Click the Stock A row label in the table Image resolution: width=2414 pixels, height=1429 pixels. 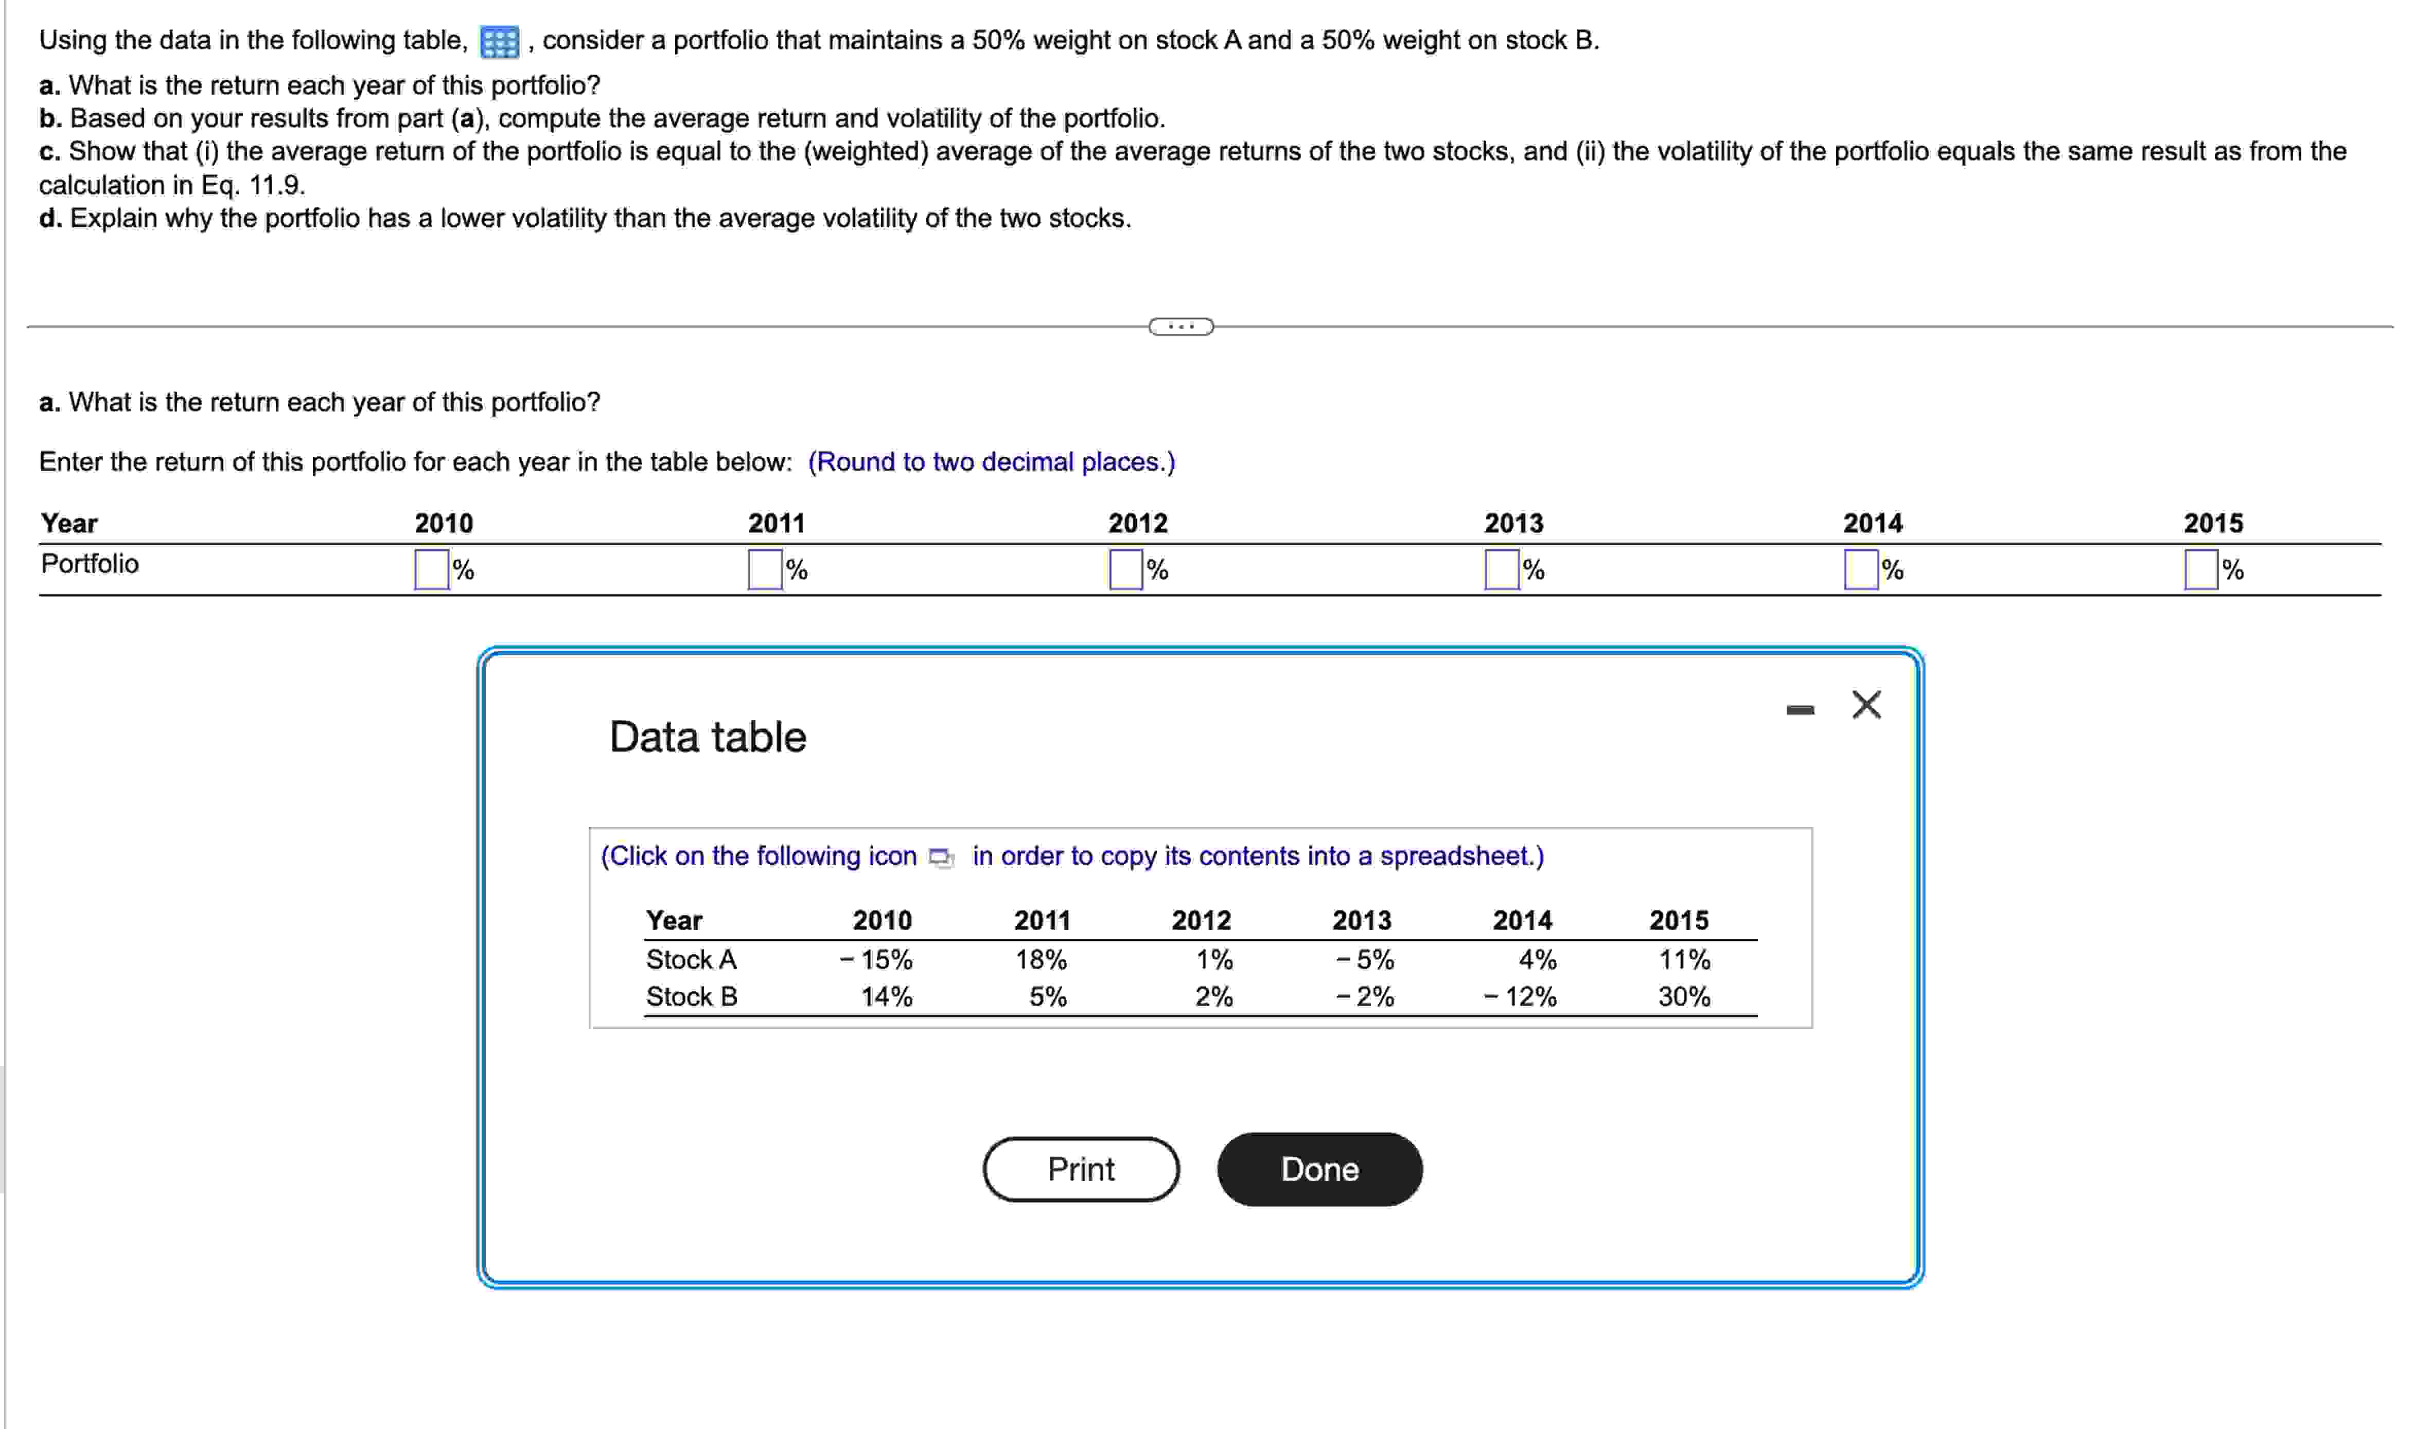(x=691, y=959)
